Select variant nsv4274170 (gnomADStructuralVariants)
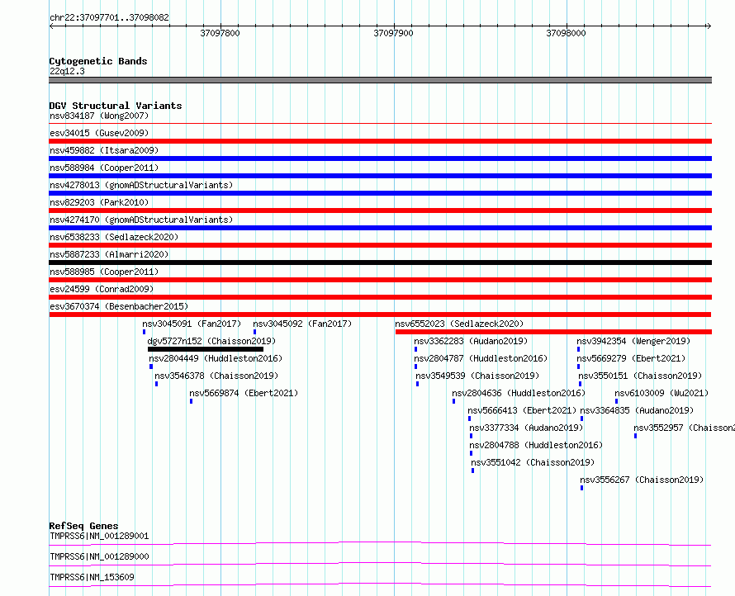This screenshot has height=596, width=735. tap(141, 220)
